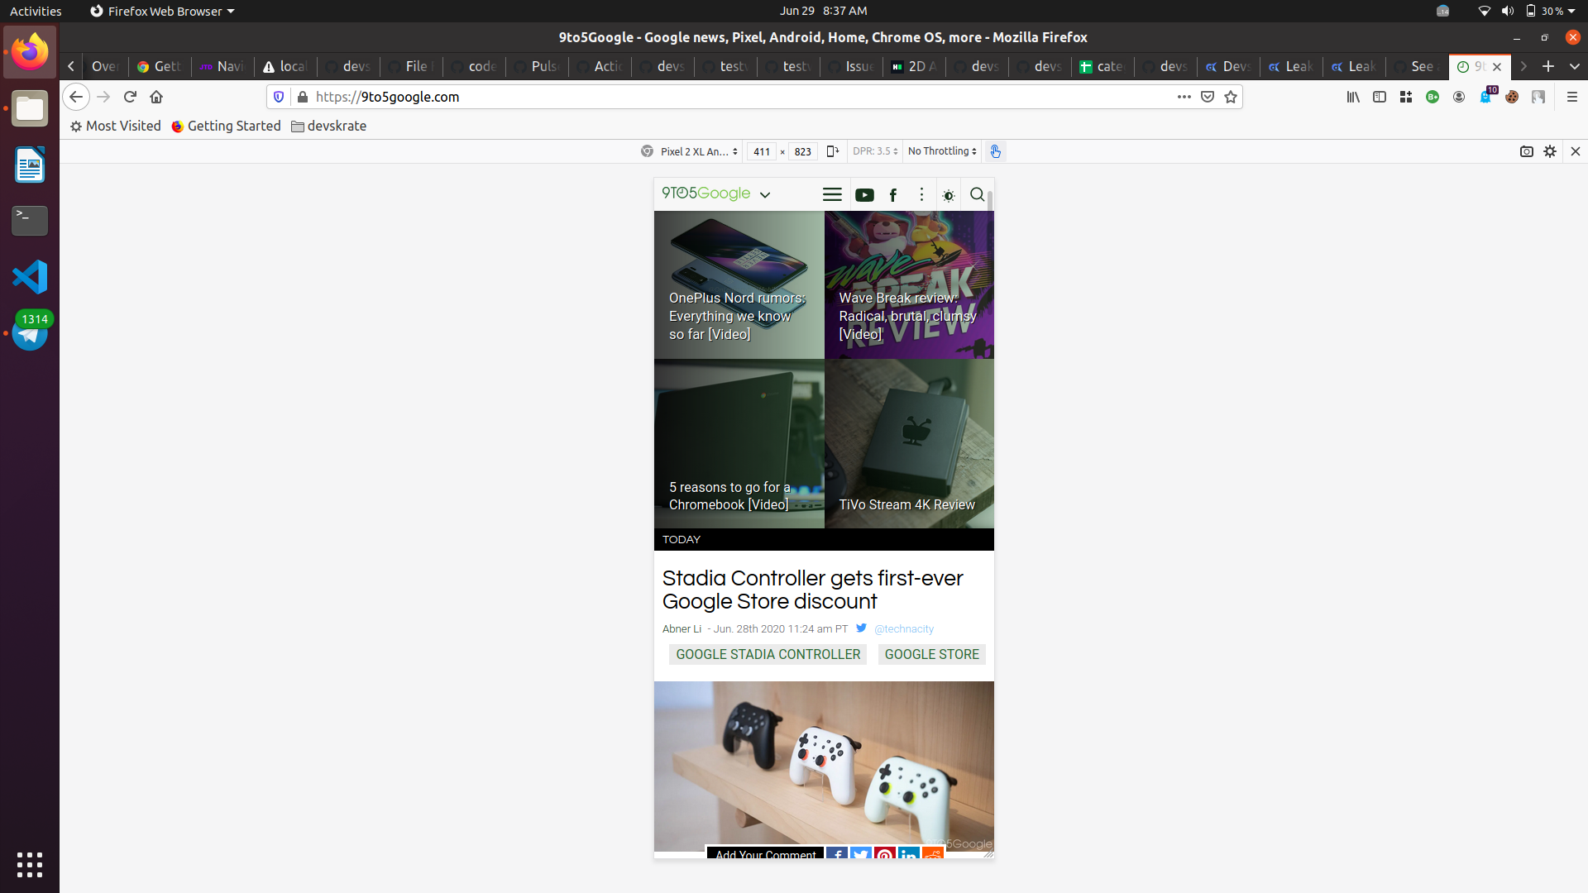Open responsive design mode settings gear
Viewport: 1588px width, 893px height.
pyautogui.click(x=1550, y=151)
